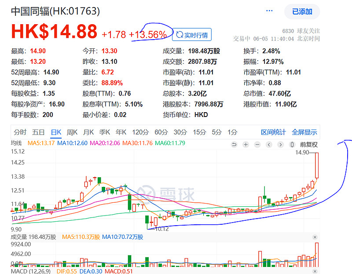
Task: Switch to the 分时 chart tab
Action: click(x=20, y=132)
